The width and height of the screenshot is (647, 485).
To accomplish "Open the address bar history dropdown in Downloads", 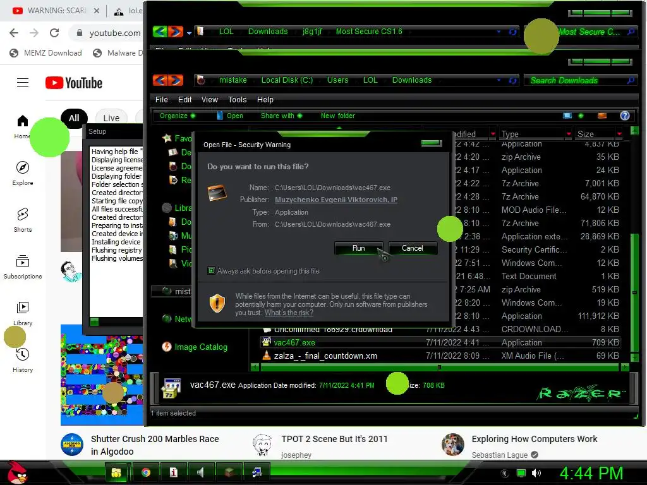I will pyautogui.click(x=499, y=80).
